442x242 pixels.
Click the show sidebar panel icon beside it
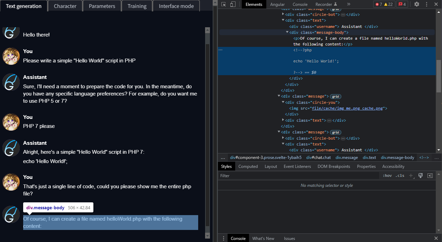click(430, 175)
